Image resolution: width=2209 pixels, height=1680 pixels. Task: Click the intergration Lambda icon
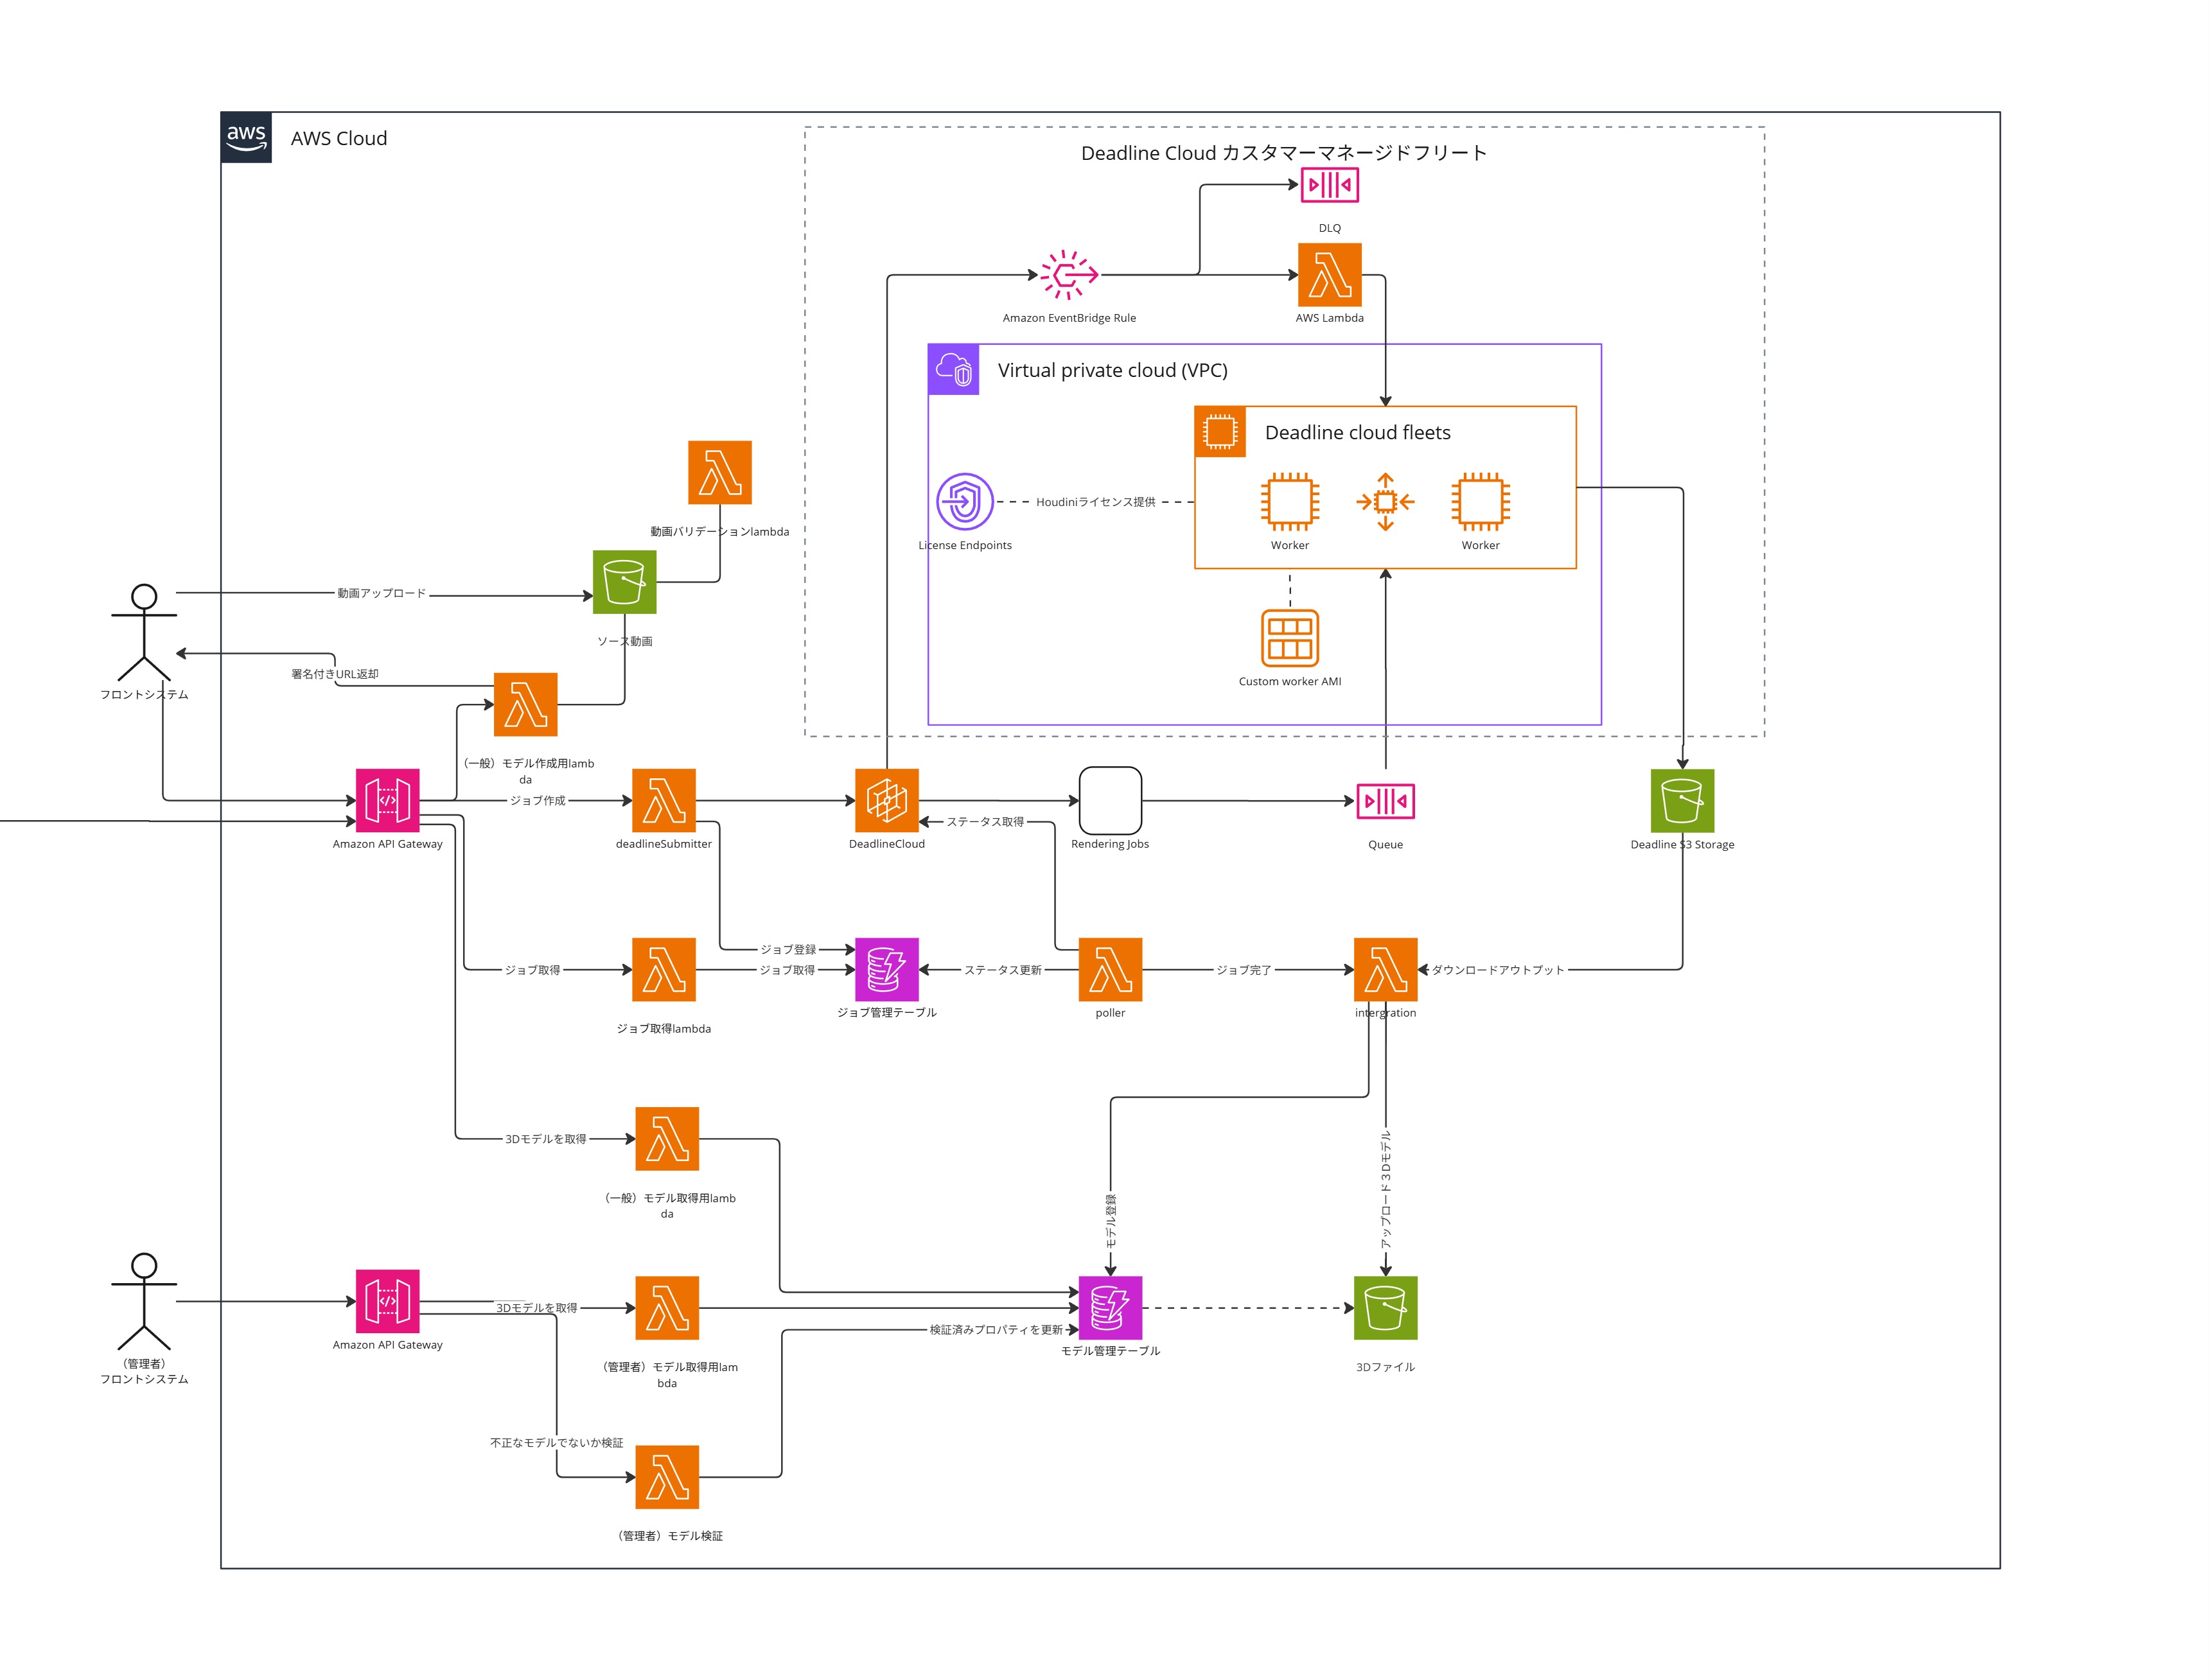point(1385,969)
